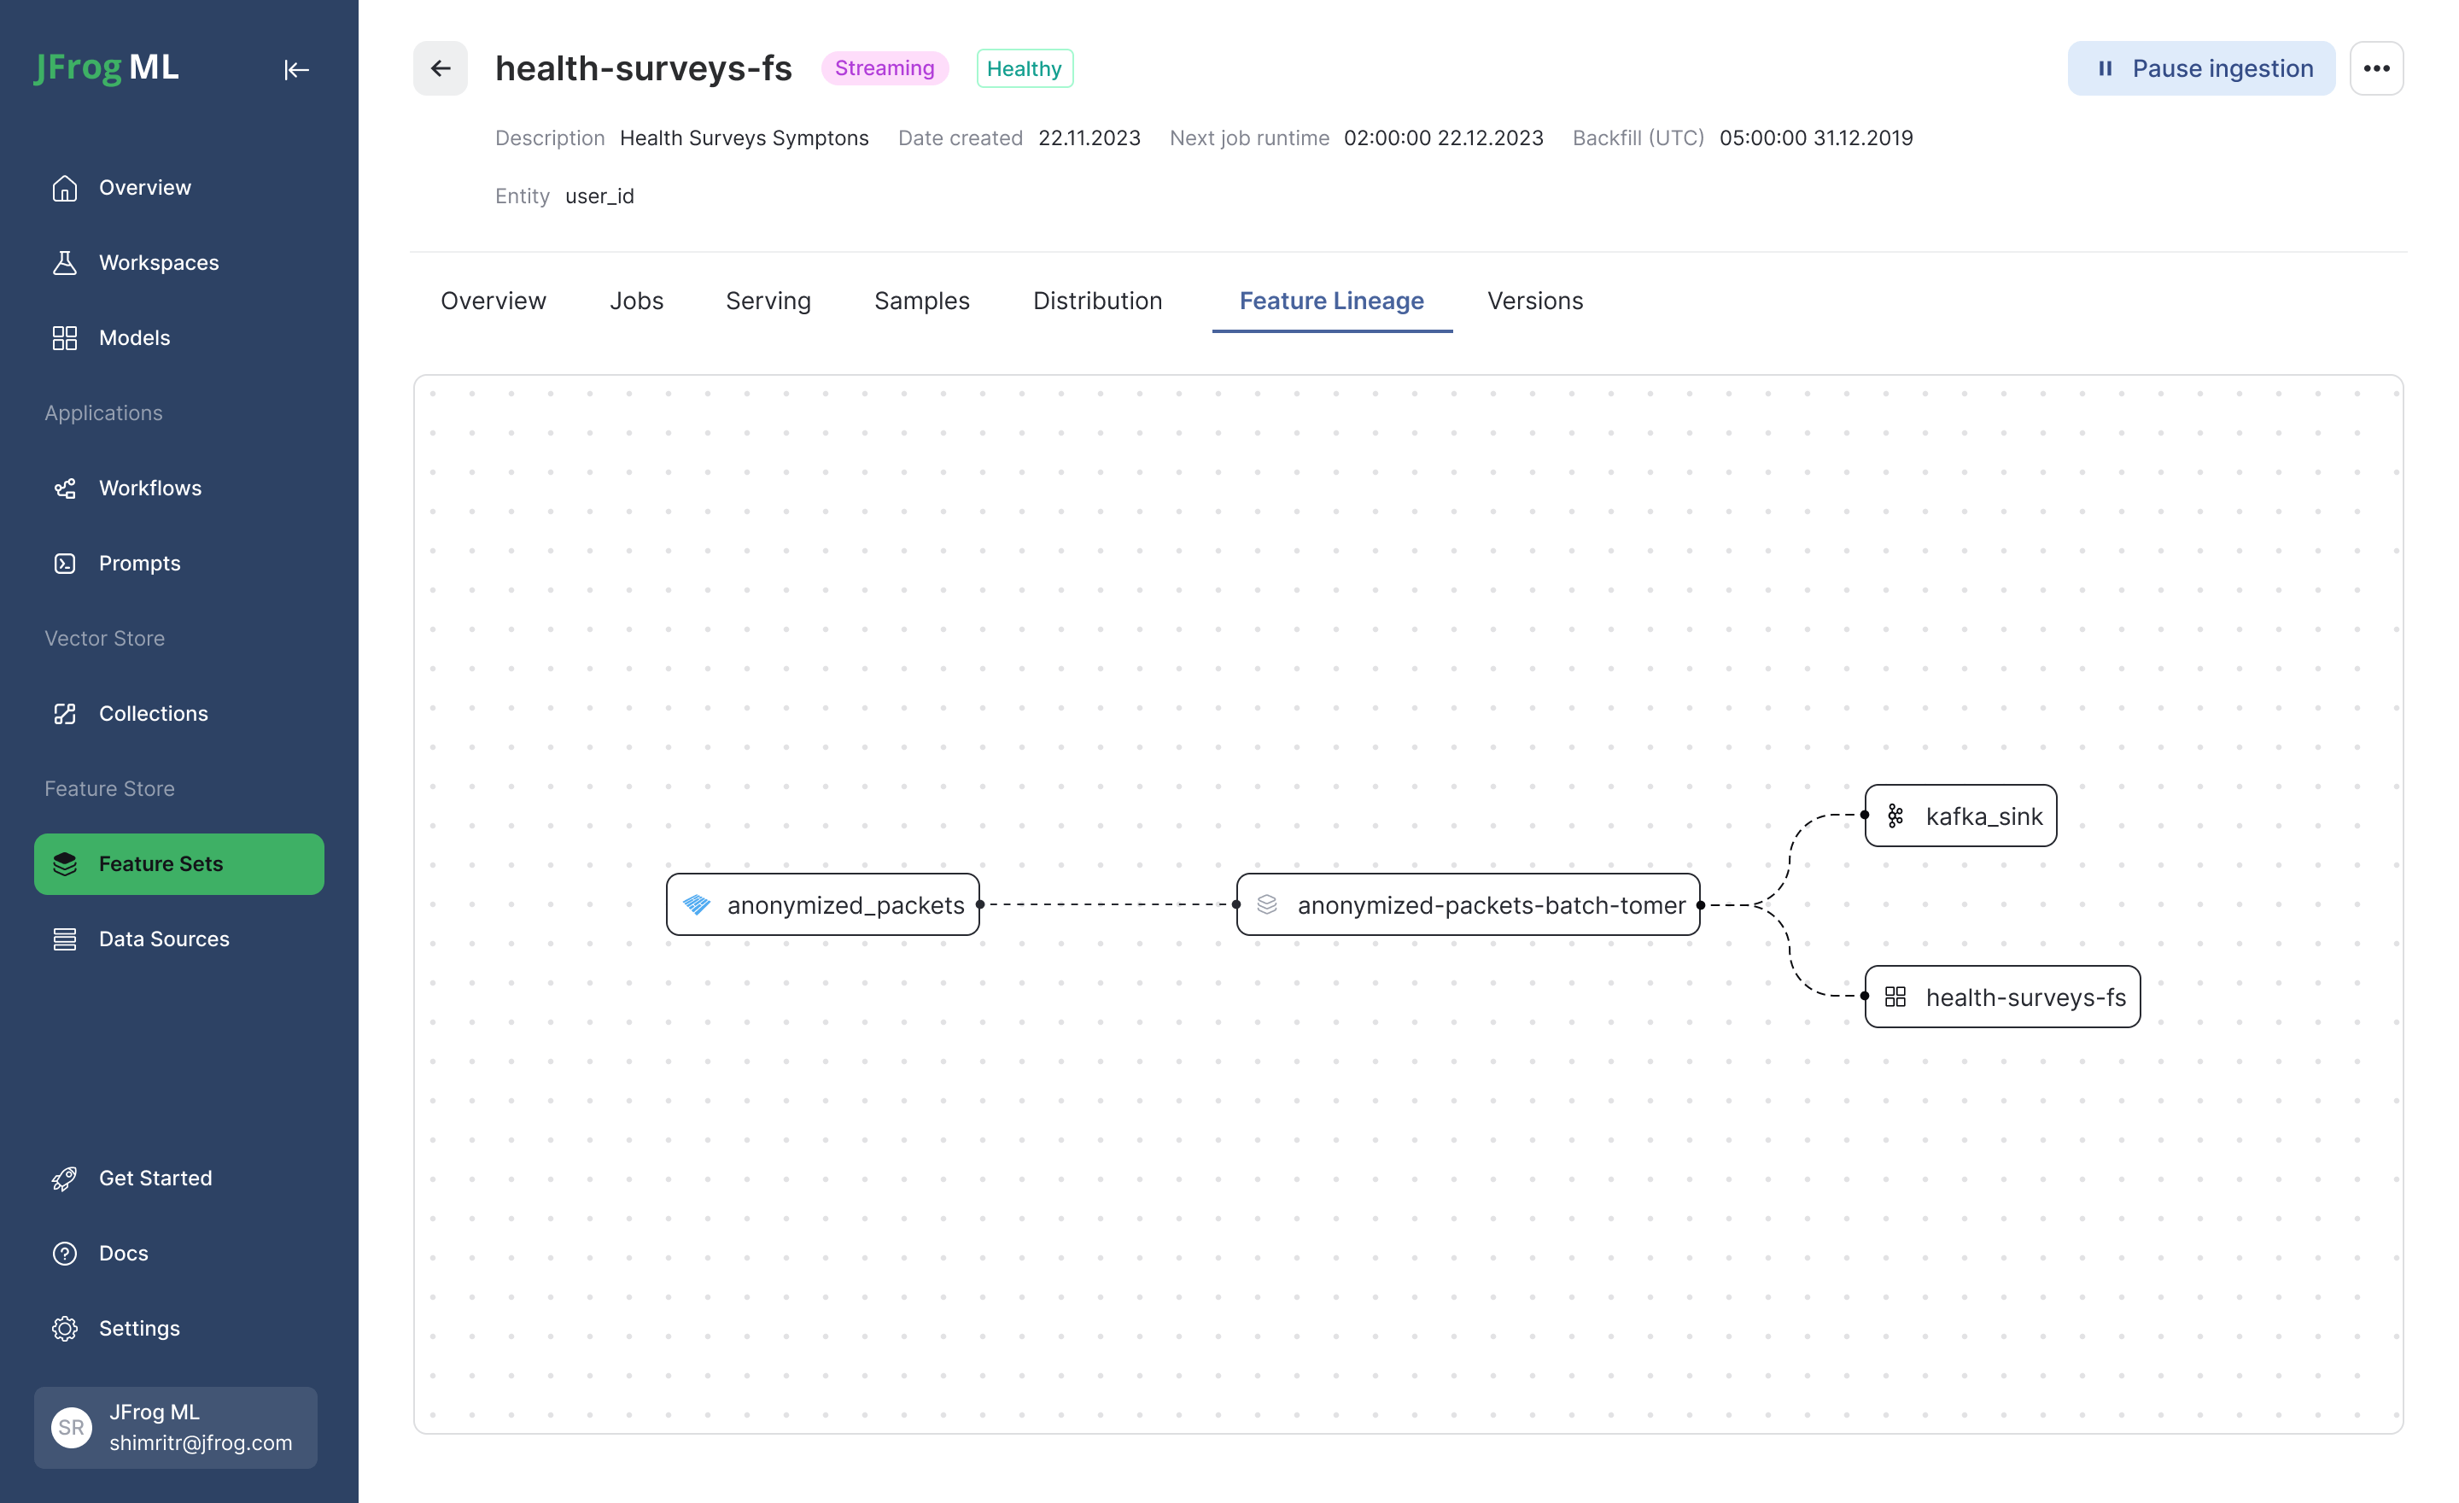Image resolution: width=2459 pixels, height=1503 pixels.
Task: Click next job runtime 02:00:00 22.12.2023
Action: pos(1443,137)
